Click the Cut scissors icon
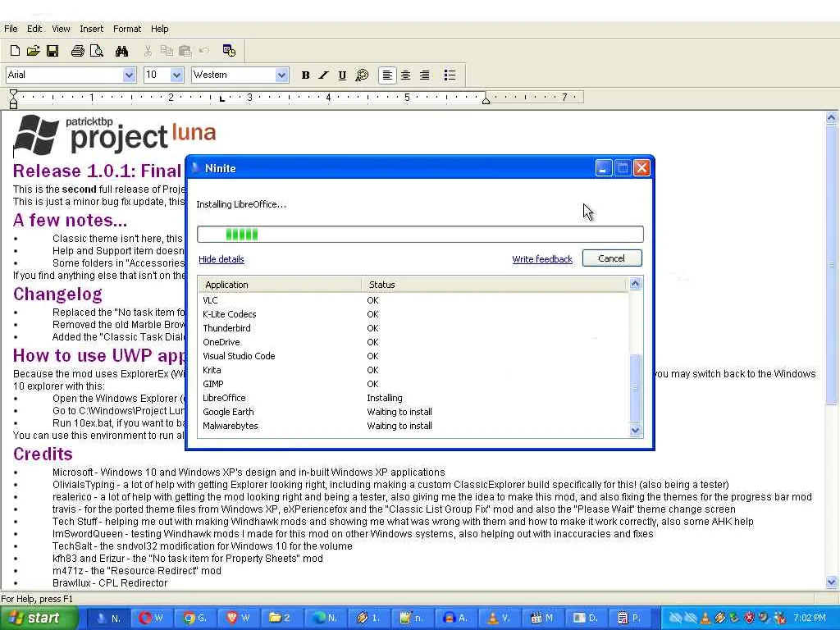This screenshot has height=630, width=840. point(148,51)
